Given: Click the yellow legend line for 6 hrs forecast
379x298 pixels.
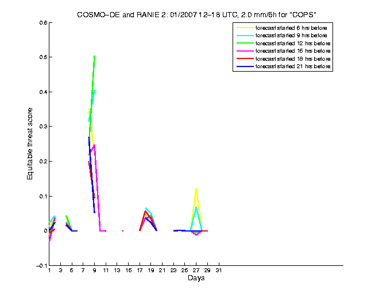Looking at the screenshot, I should coord(243,28).
